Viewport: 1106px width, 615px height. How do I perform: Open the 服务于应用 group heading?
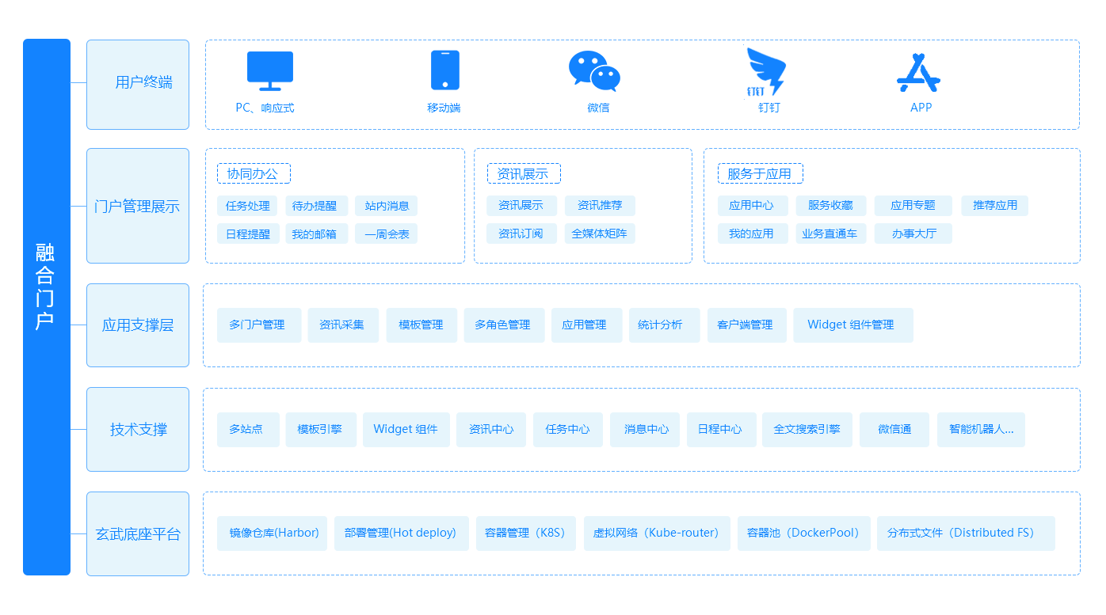761,173
